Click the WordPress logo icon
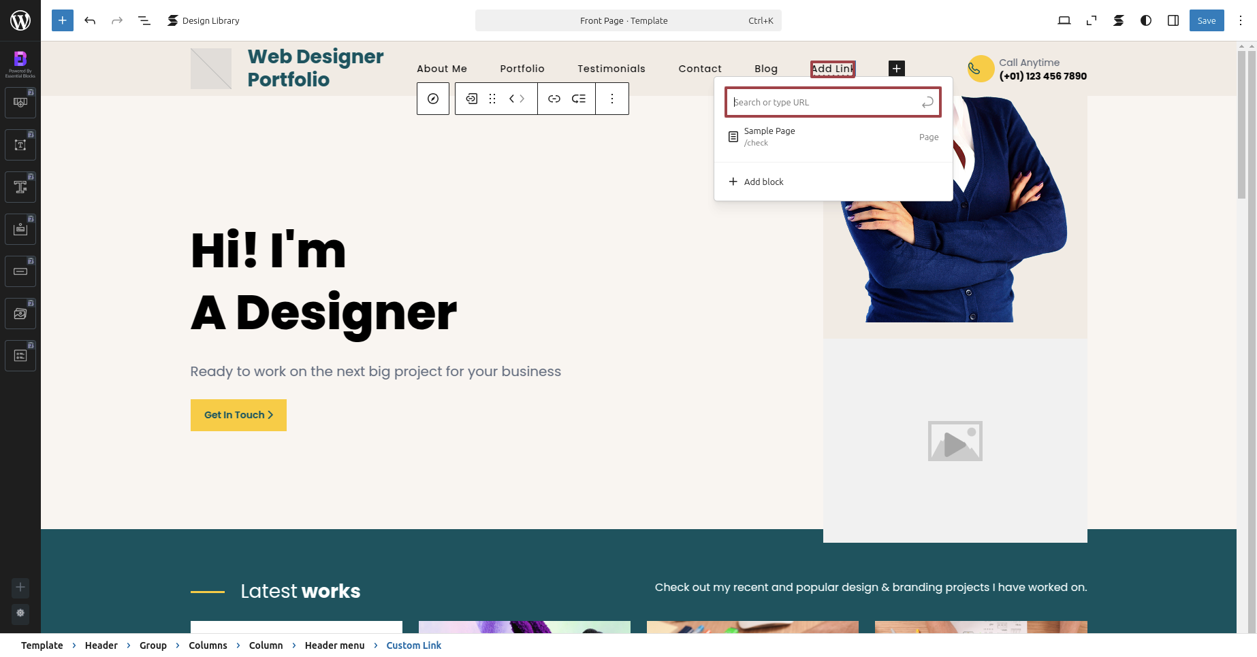Screen dimensions: 1257x657 pyautogui.click(x=20, y=20)
